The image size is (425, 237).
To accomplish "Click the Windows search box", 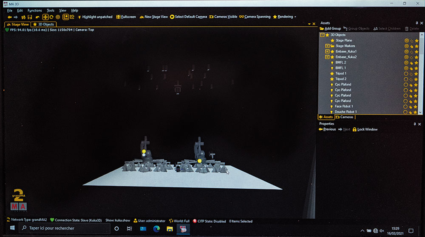I will tap(65, 229).
